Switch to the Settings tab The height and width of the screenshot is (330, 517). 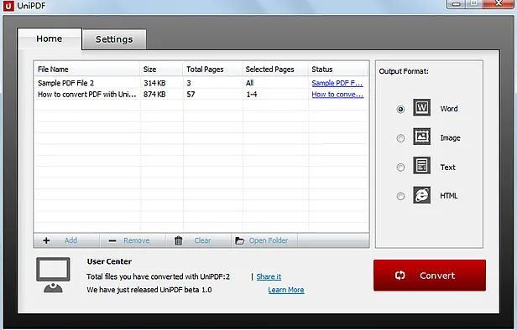114,39
